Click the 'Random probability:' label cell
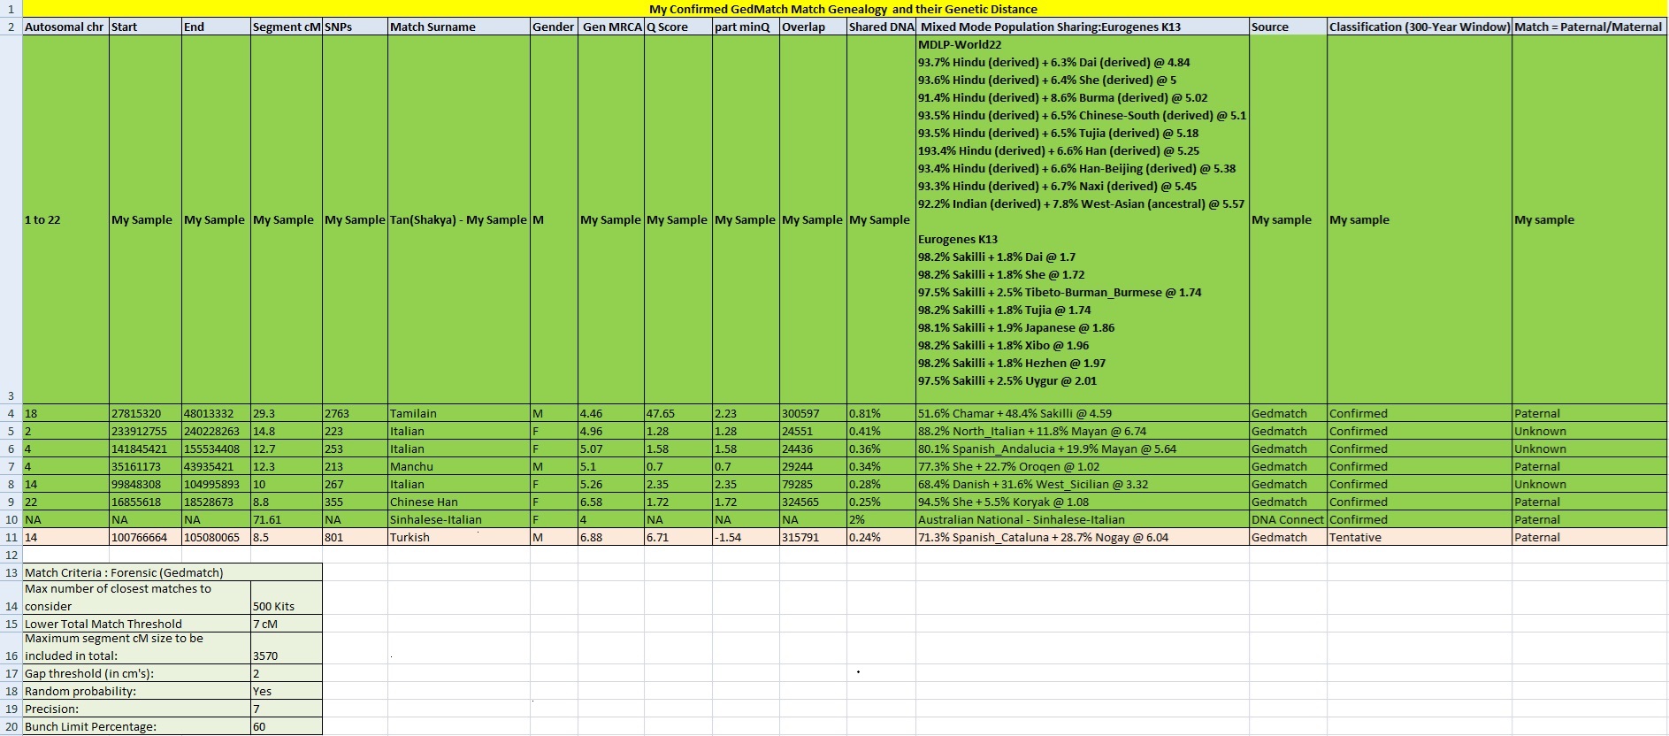This screenshot has height=736, width=1669. point(136,691)
